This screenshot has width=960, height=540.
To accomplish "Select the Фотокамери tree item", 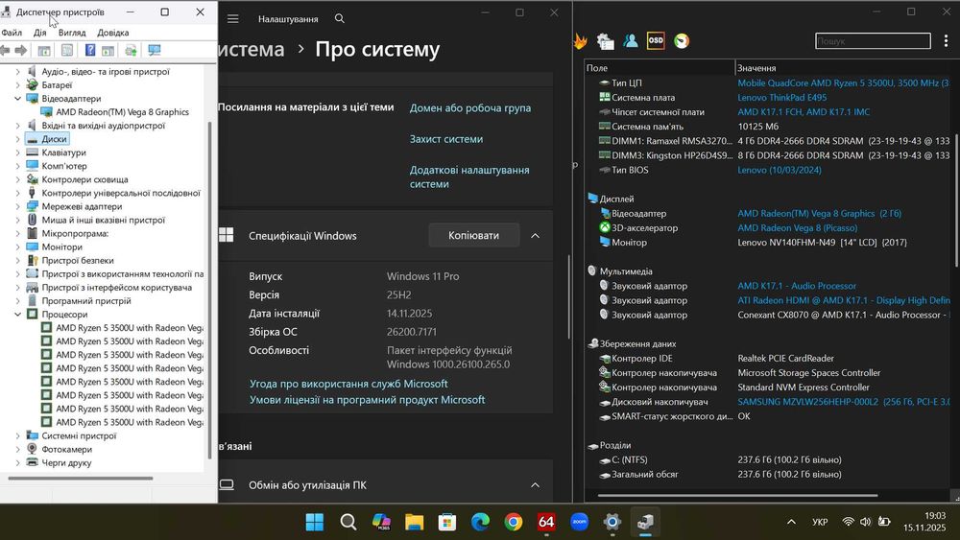I will (67, 450).
